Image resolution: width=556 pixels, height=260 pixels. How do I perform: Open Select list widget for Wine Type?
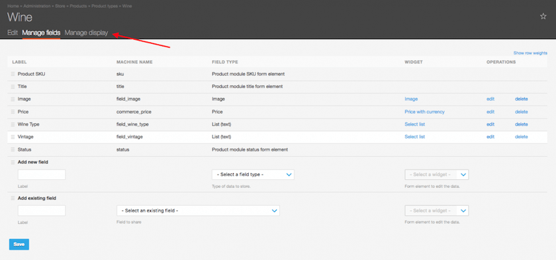414,124
